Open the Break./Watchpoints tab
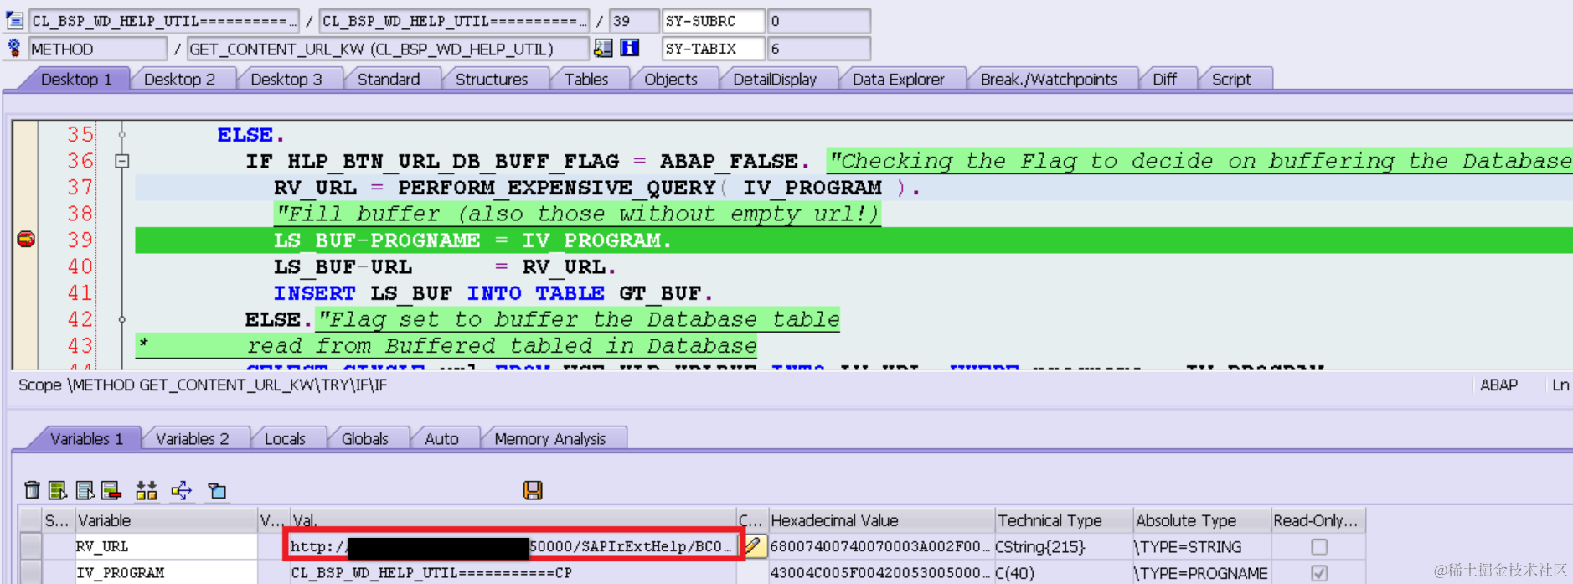This screenshot has height=584, width=1573. click(x=1049, y=79)
